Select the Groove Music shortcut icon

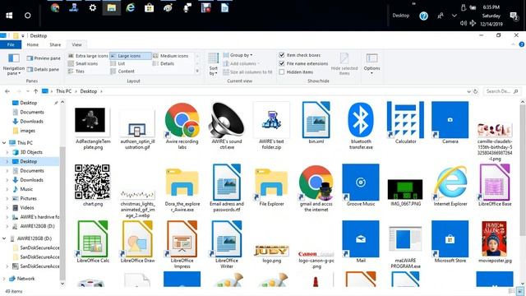tap(361, 183)
